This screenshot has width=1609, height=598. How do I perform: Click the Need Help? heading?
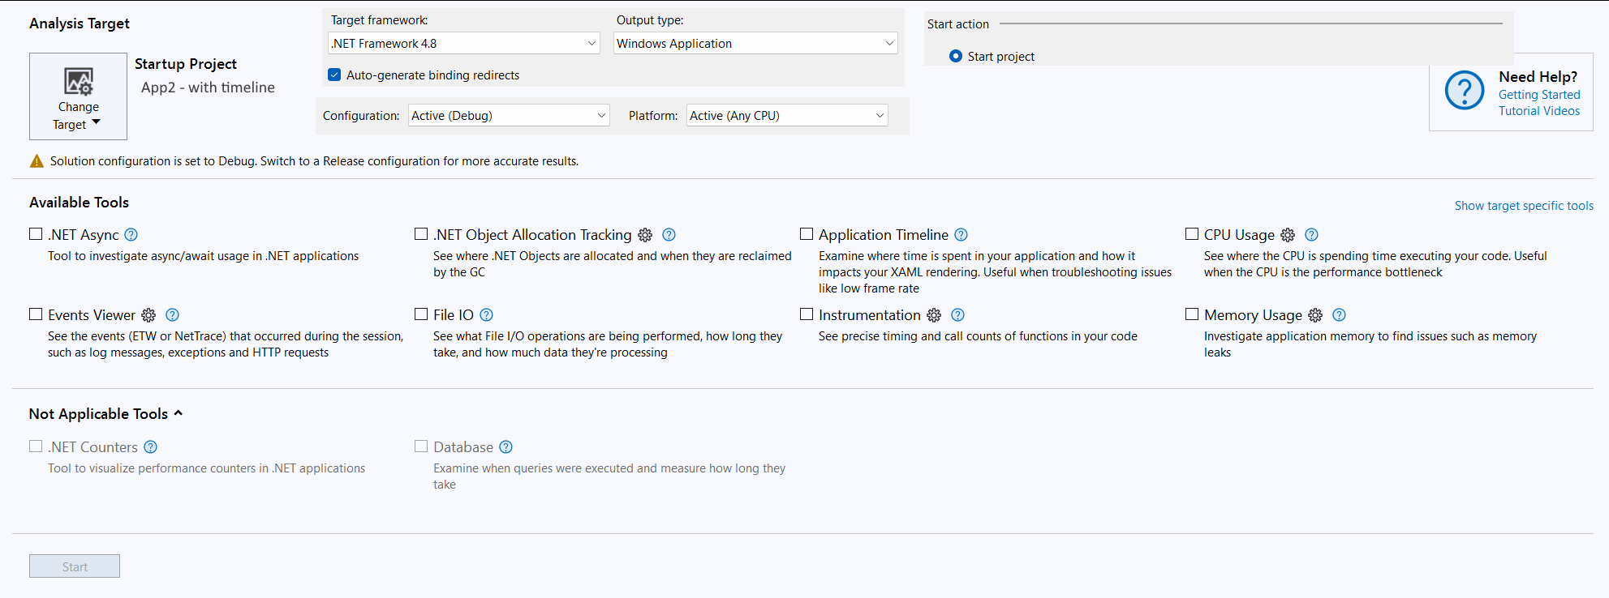(x=1538, y=77)
